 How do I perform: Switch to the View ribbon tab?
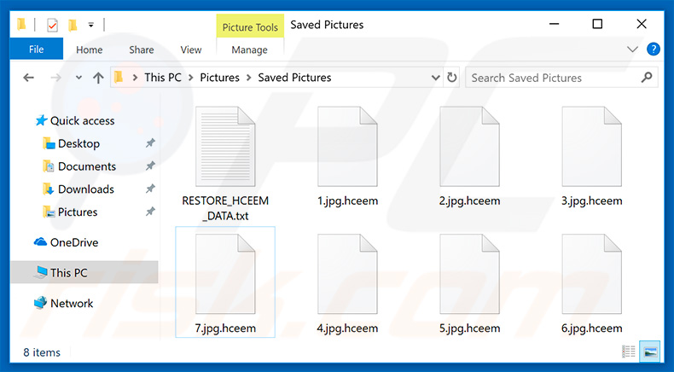pyautogui.click(x=191, y=49)
